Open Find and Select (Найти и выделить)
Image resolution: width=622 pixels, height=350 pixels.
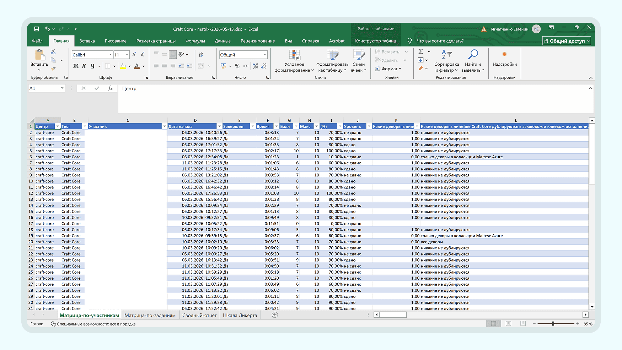click(473, 61)
